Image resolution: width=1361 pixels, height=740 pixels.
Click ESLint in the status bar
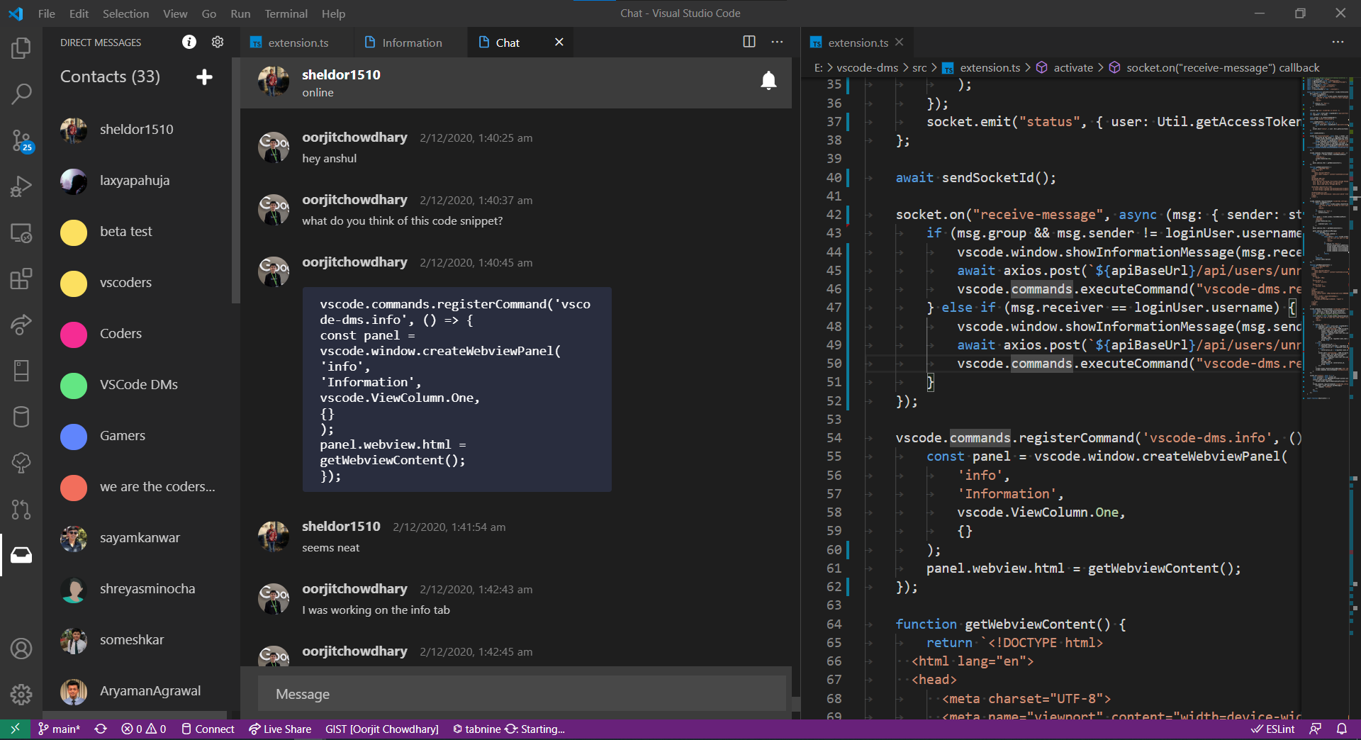pos(1273,729)
